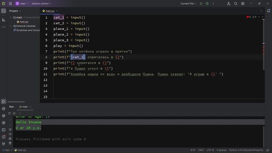Click the project panel horizontal scrollbar
The height and width of the screenshot is (153, 272).
[16, 102]
